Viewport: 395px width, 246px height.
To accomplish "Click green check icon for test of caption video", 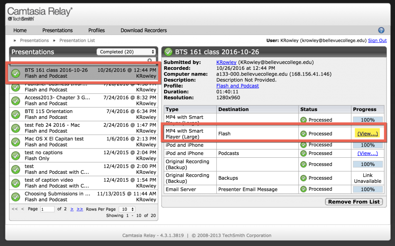I will coord(16,183).
